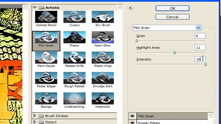Image resolution: width=221 pixels, height=124 pixels.
Task: Choose the Plastic Wrap filter thumbnail
Action: (x=103, y=58)
